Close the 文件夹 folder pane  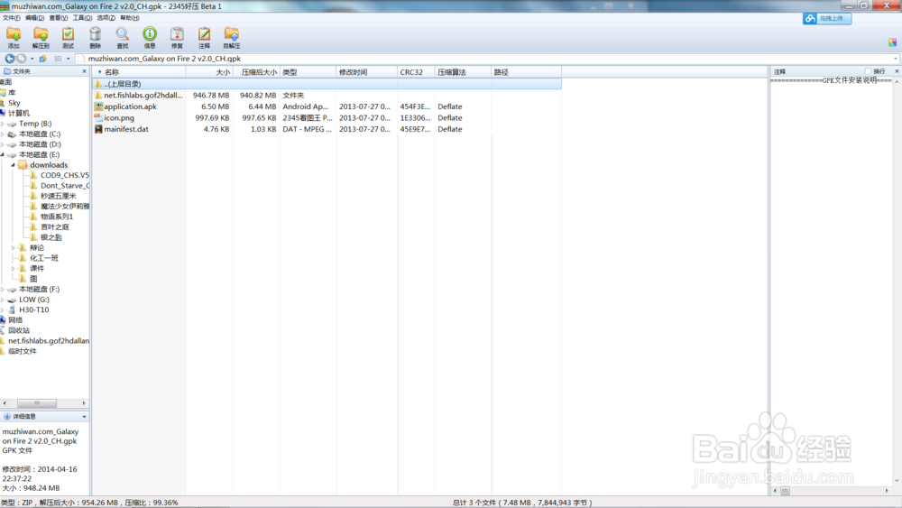point(85,71)
